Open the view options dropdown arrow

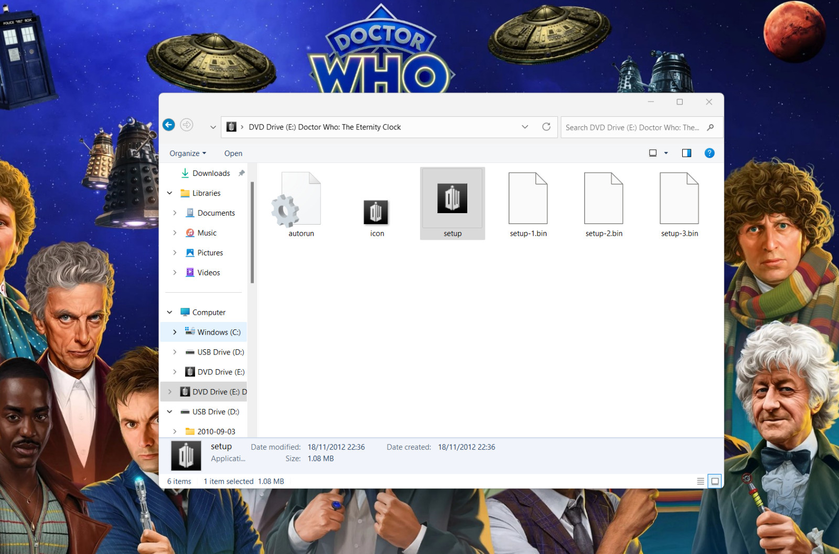(666, 153)
